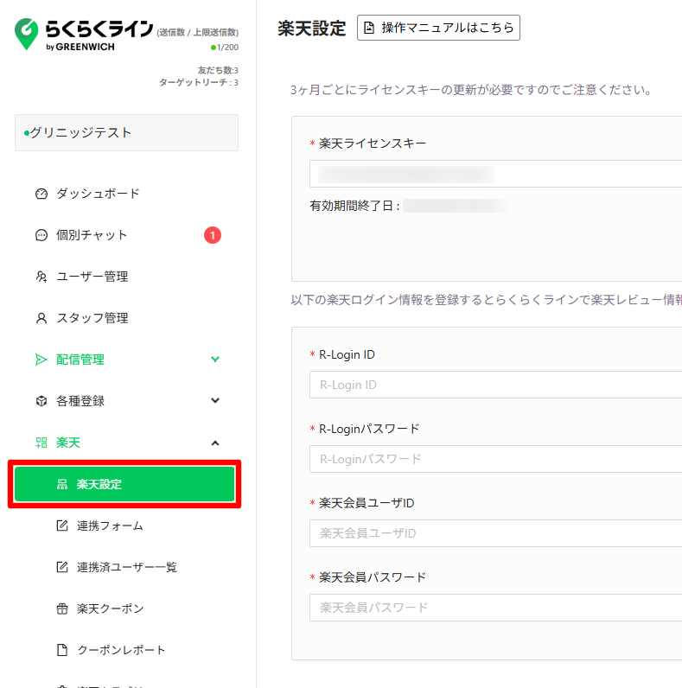
Task: Click the 連携フォーム edit icon
Action: pos(62,526)
